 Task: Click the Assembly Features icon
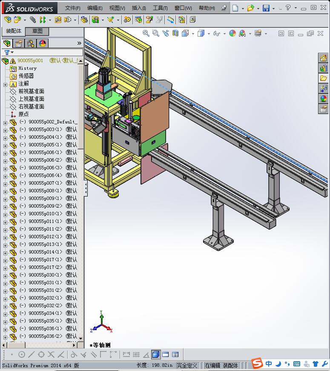[95, 20]
